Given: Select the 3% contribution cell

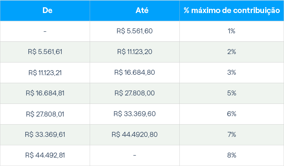Looking at the screenshot, I should click(231, 72).
